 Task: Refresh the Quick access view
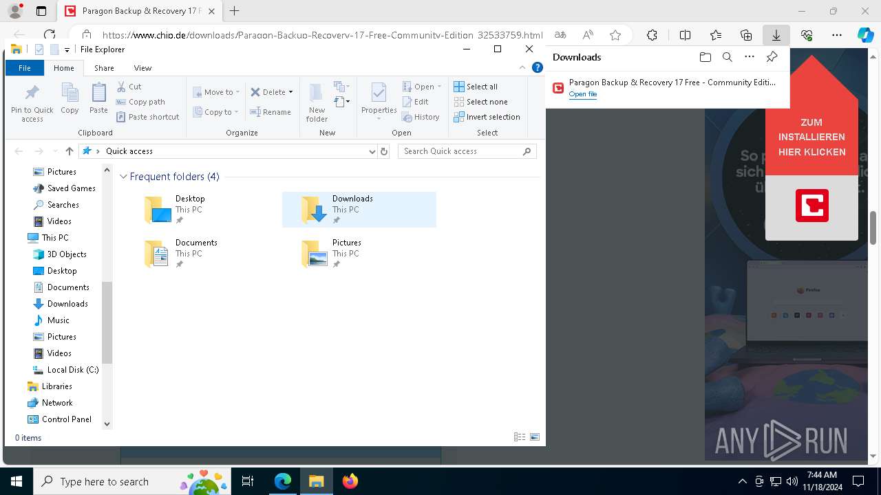click(384, 151)
